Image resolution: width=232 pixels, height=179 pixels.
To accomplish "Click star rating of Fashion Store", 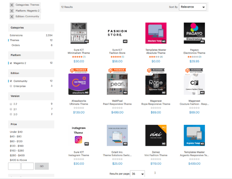I will point(116,57).
